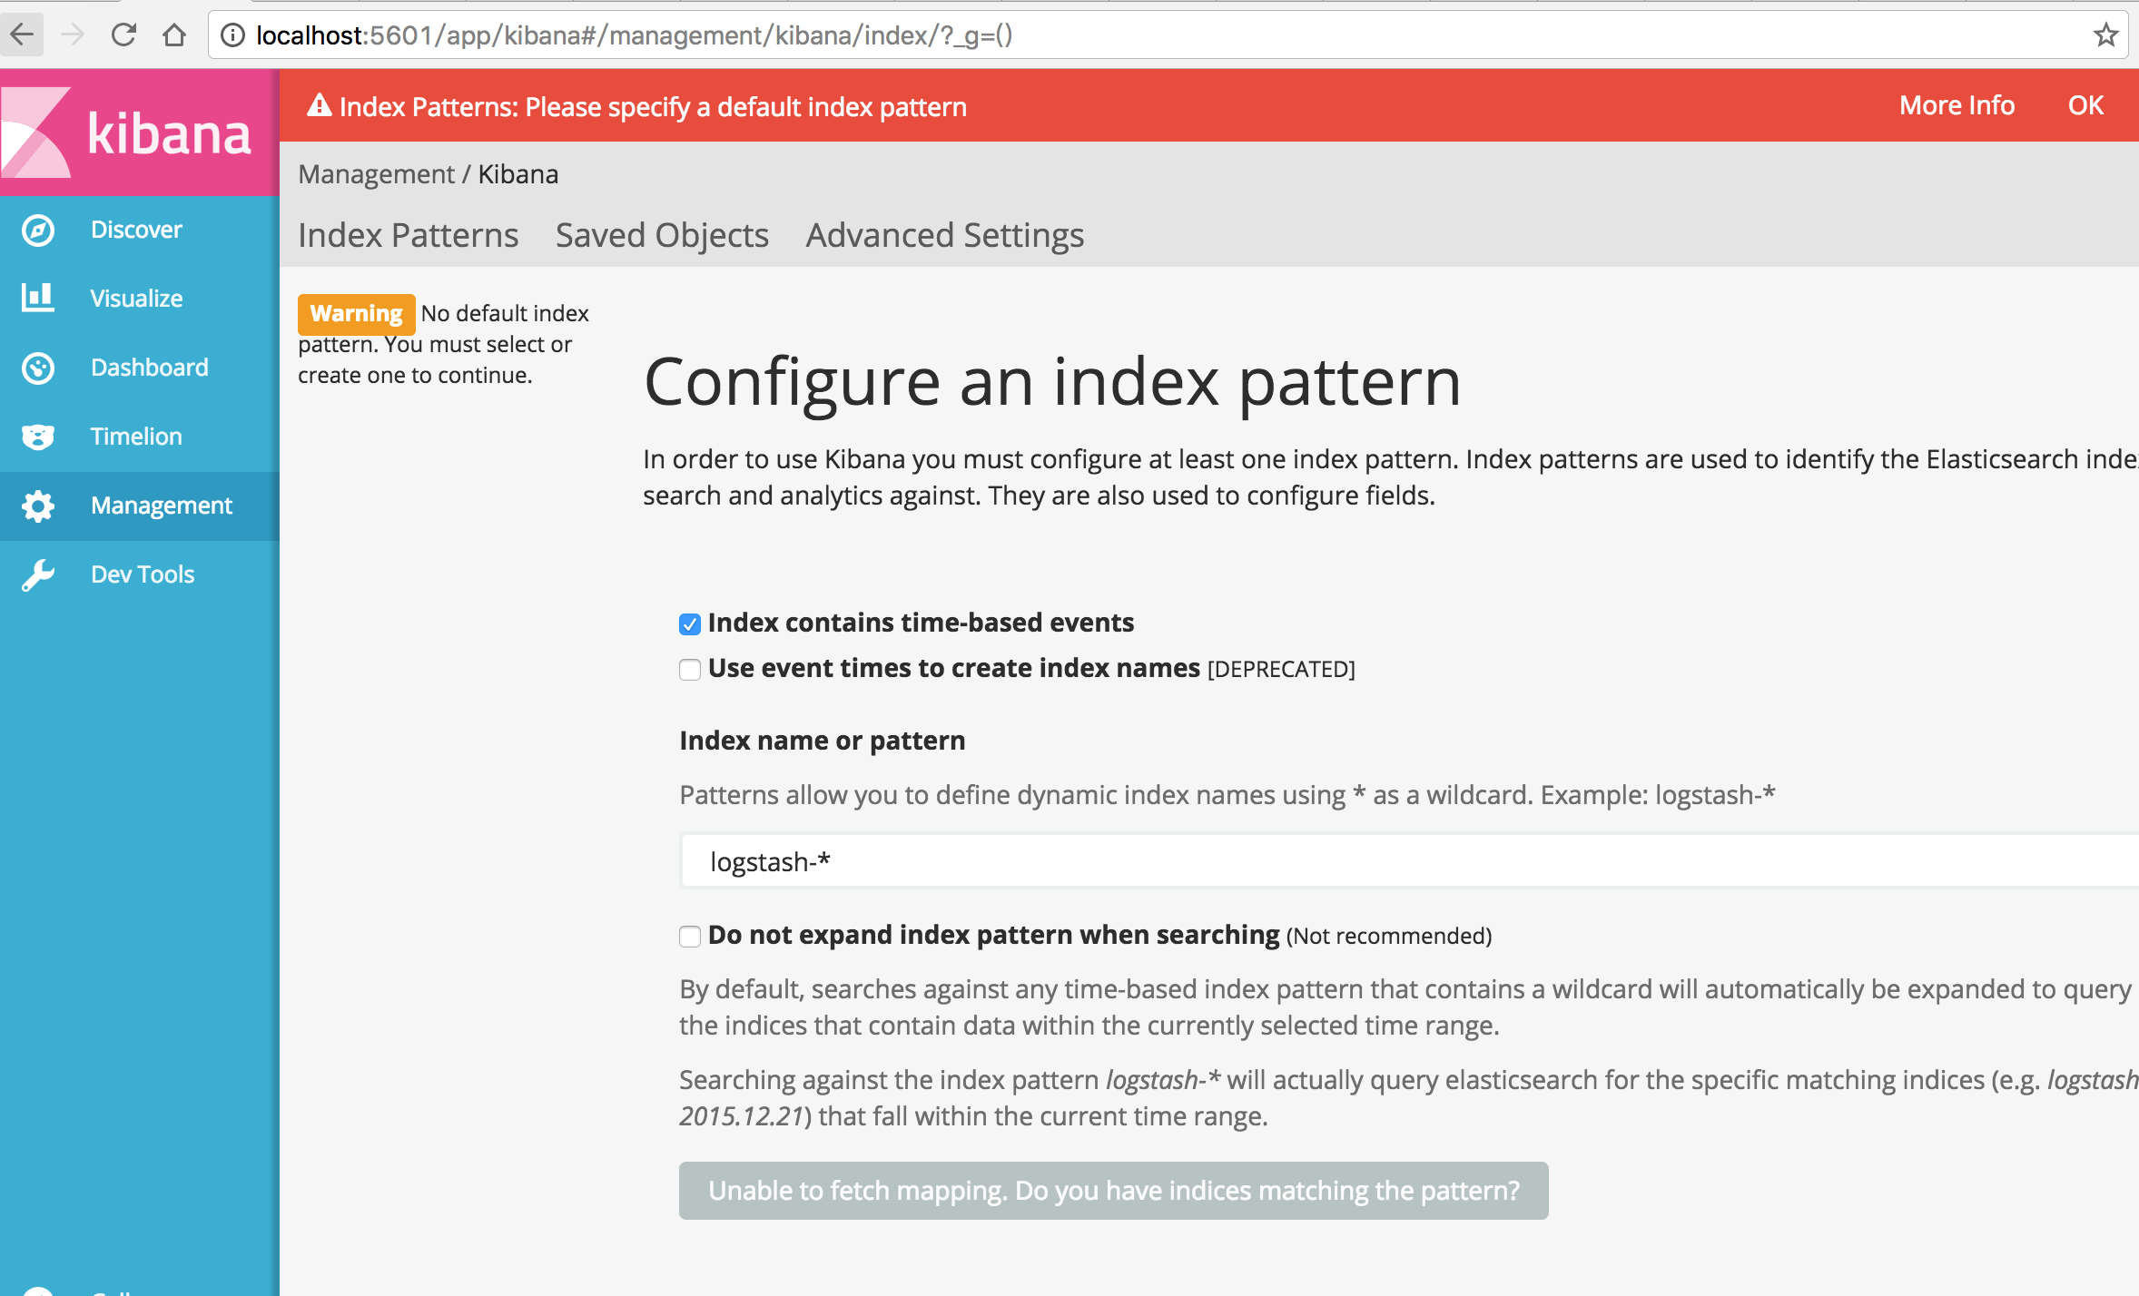Click More Info in the red banner
This screenshot has width=2139, height=1296.
[1957, 105]
